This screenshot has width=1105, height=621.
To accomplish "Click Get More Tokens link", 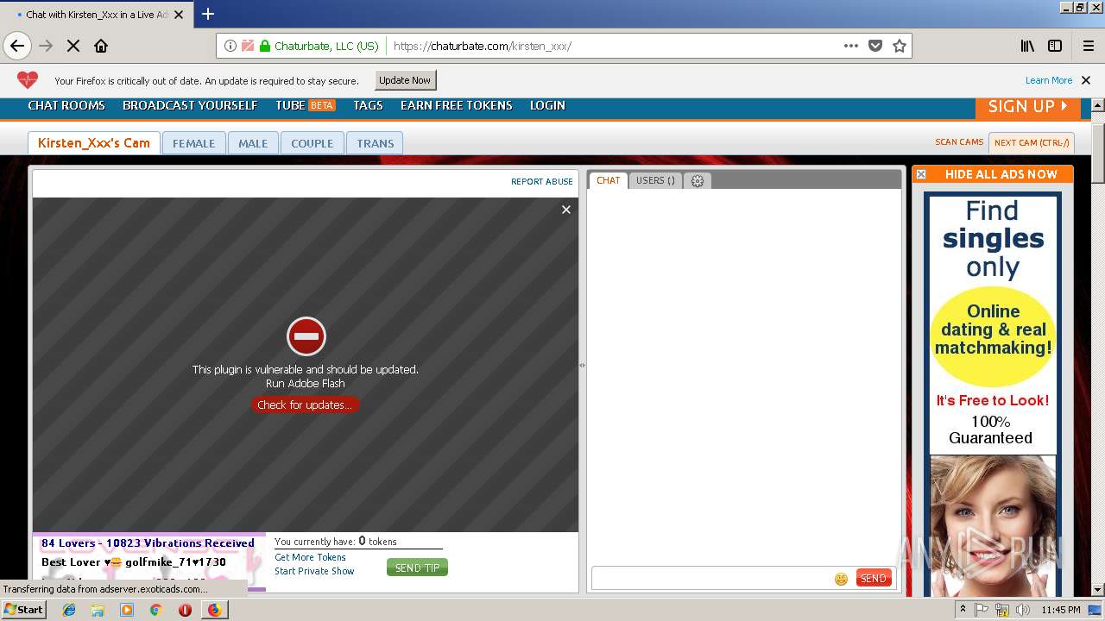I will point(310,557).
